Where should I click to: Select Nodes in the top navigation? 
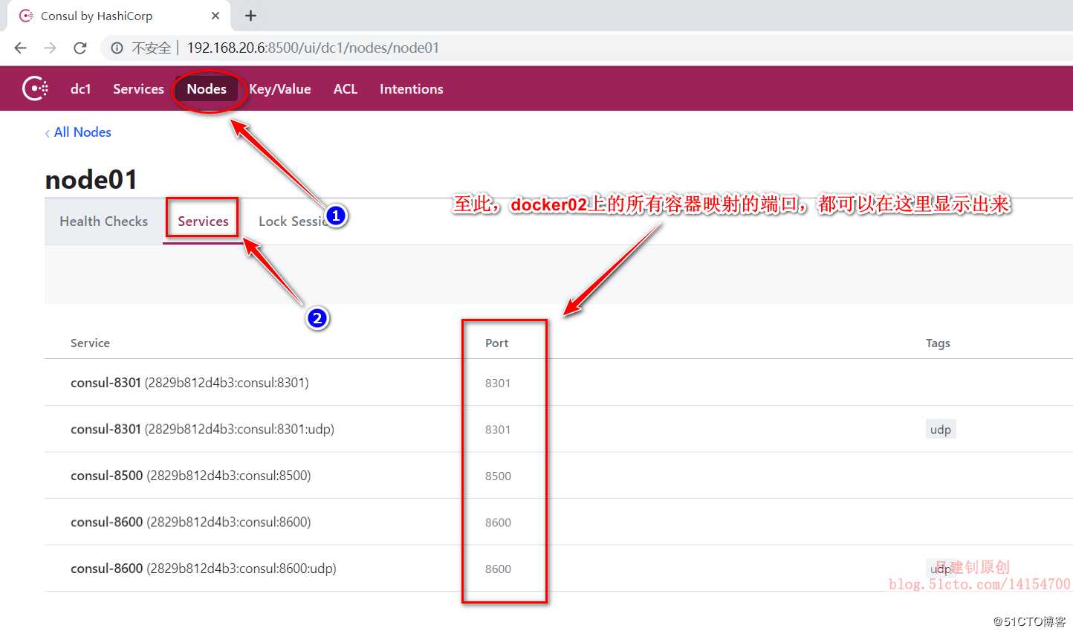pyautogui.click(x=207, y=88)
